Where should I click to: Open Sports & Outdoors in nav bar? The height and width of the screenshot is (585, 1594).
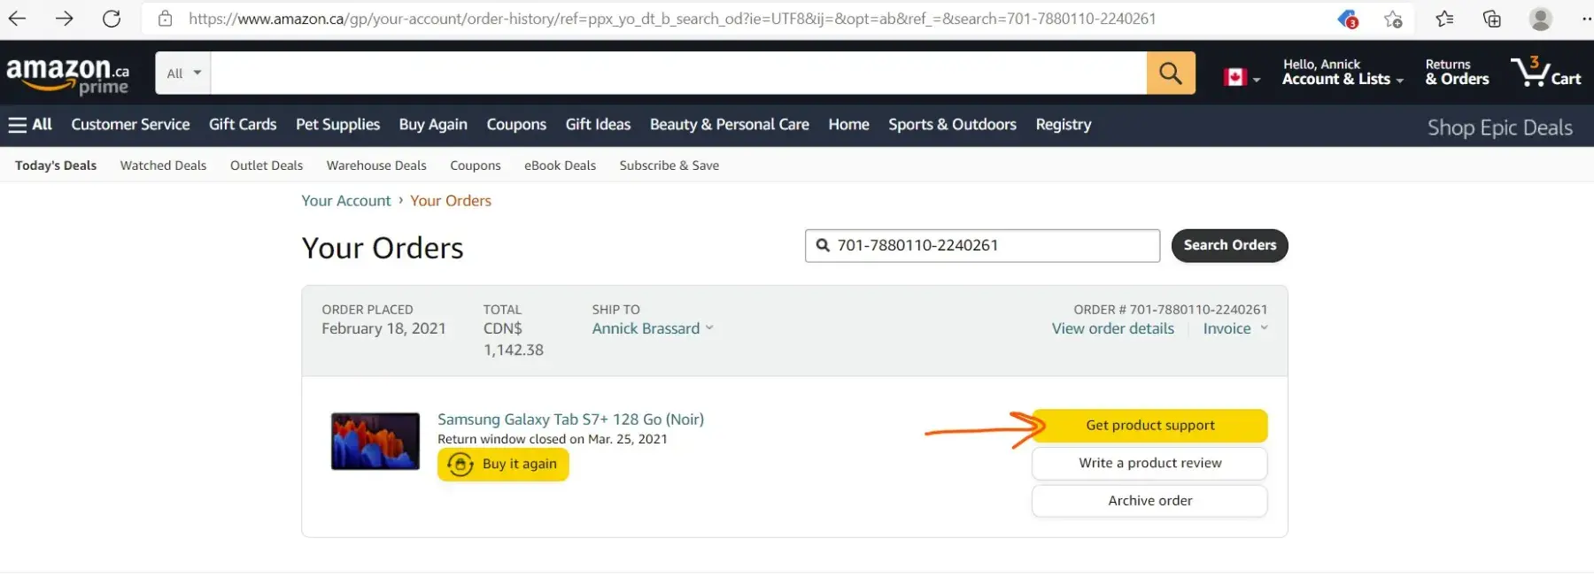coord(952,125)
